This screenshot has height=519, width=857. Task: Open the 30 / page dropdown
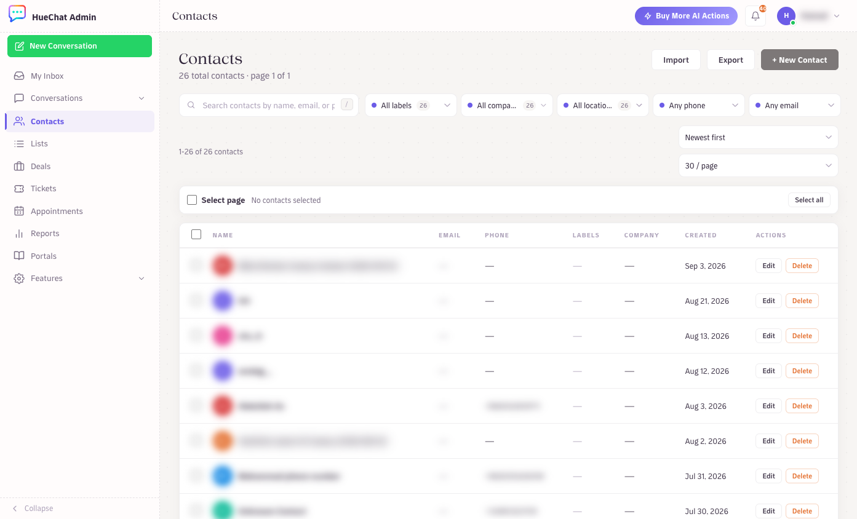pyautogui.click(x=759, y=165)
